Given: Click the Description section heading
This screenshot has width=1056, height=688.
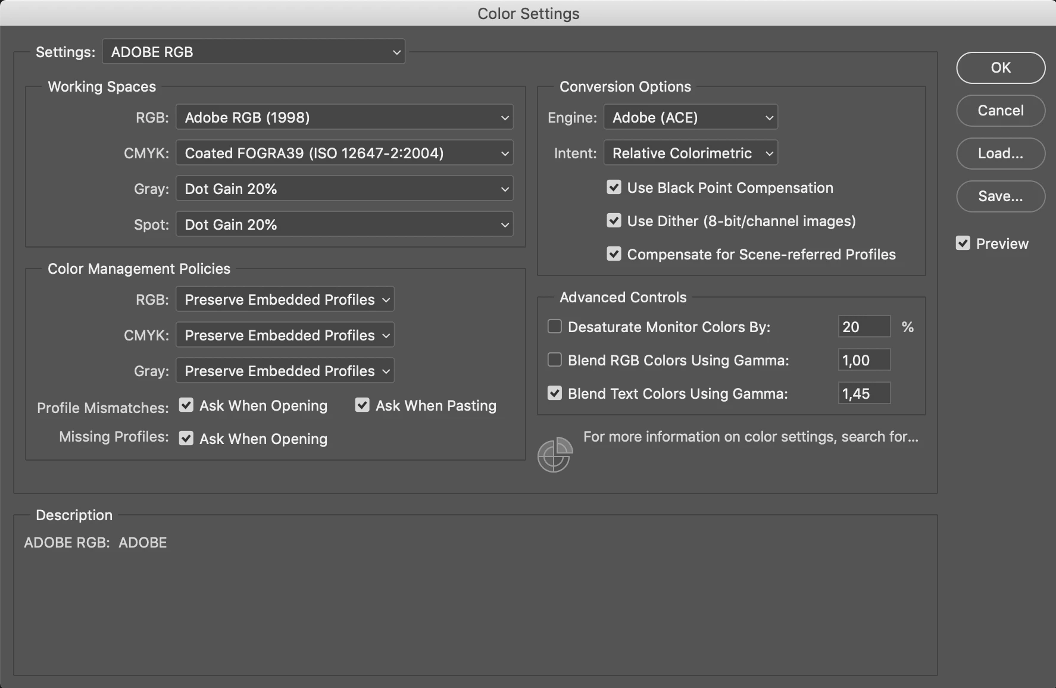Looking at the screenshot, I should tap(74, 515).
